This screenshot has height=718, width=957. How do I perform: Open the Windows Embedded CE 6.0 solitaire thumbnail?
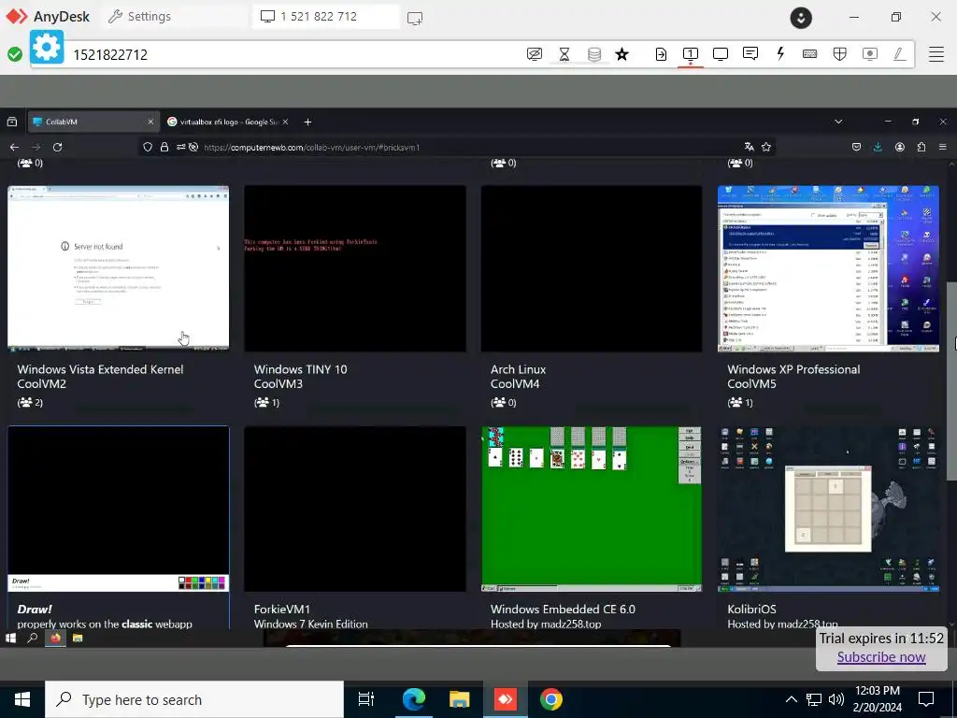592,510
